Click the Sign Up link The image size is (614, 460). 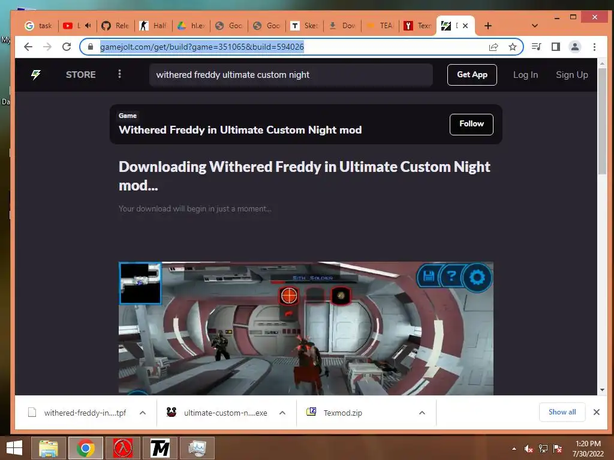(x=571, y=75)
